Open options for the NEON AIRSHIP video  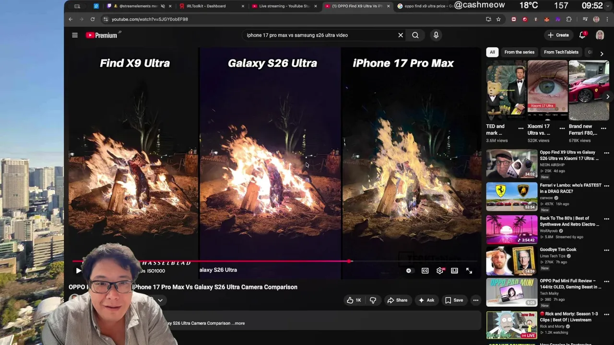tap(606, 153)
